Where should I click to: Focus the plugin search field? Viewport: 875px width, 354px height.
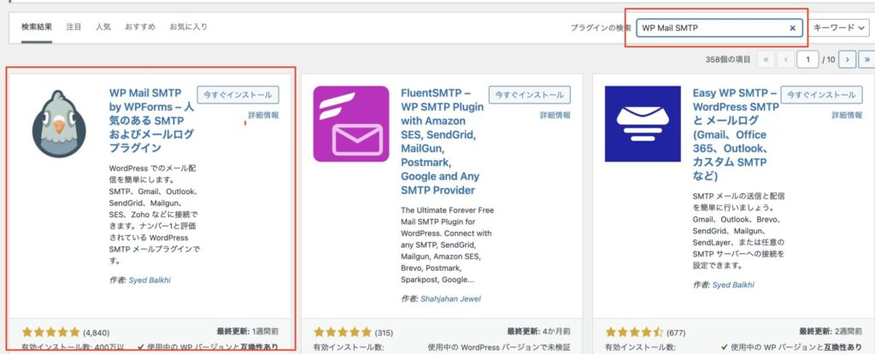coord(719,28)
